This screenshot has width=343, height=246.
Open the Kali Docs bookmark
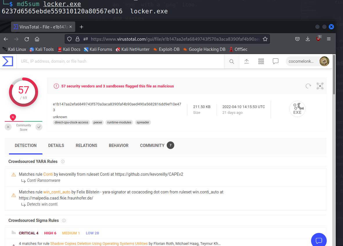click(x=69, y=49)
